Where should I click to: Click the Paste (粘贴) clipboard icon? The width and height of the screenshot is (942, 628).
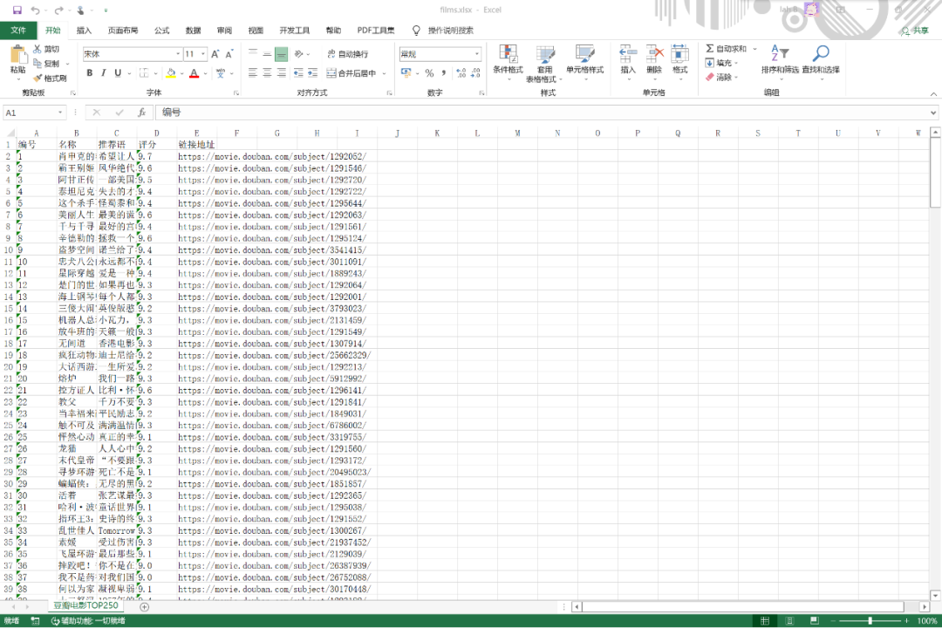(x=18, y=56)
